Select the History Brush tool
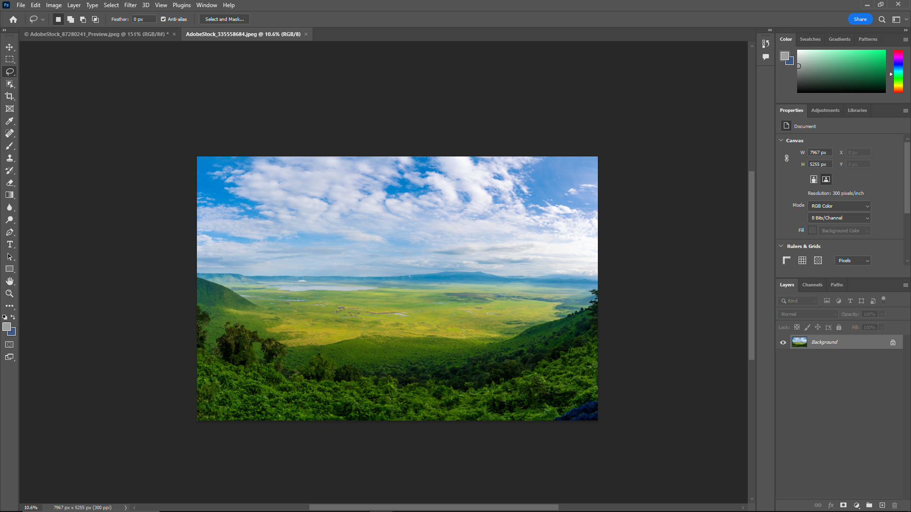The width and height of the screenshot is (911, 512). 9,170
